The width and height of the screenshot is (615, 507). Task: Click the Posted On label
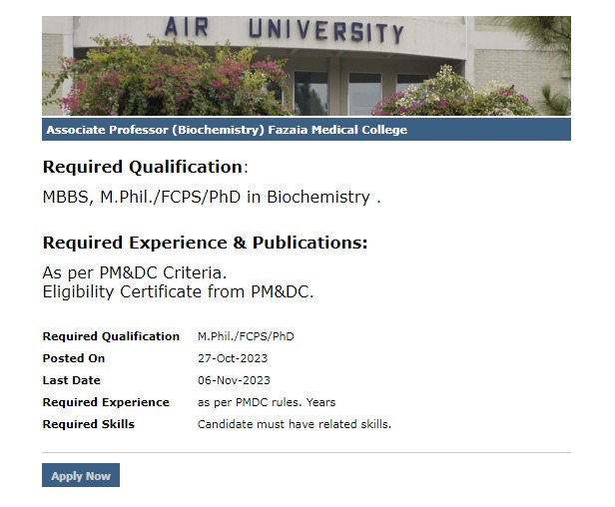coord(74,358)
